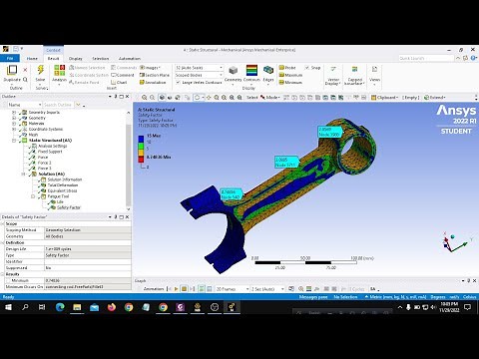This screenshot has width=479, height=359.
Task: Insert an Annotation
Action: 153,82
